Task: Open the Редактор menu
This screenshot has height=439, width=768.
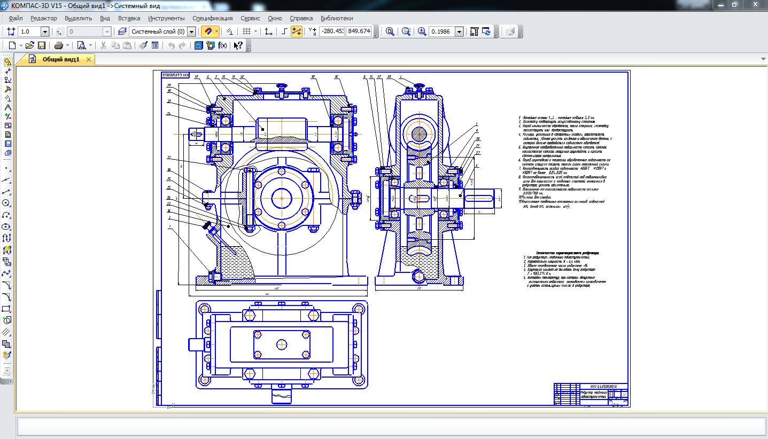Action: (x=44, y=18)
